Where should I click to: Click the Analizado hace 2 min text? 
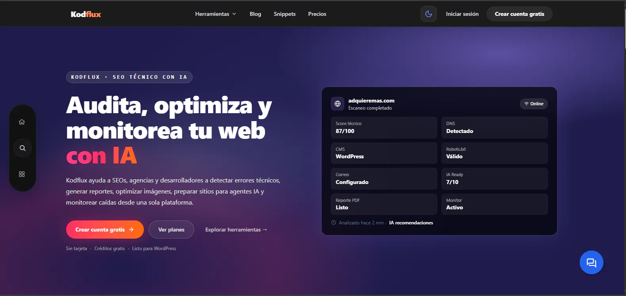(361, 223)
